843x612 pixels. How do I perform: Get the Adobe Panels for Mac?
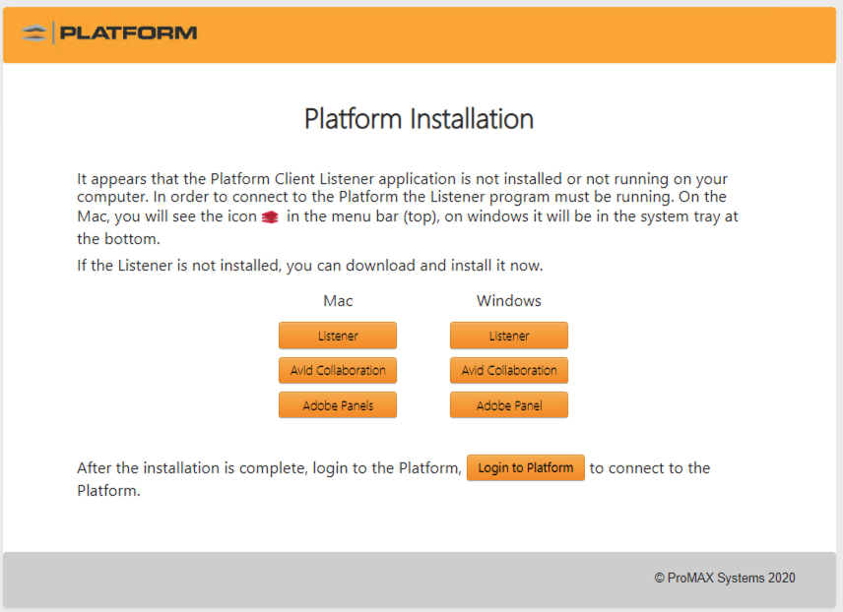[338, 405]
